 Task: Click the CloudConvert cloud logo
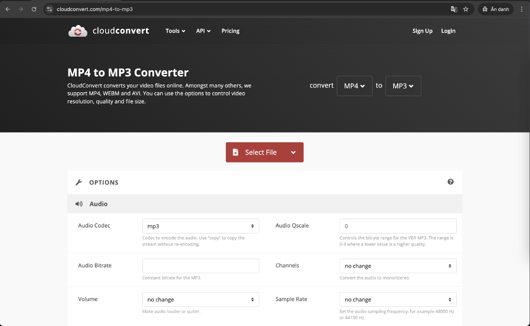tap(78, 31)
